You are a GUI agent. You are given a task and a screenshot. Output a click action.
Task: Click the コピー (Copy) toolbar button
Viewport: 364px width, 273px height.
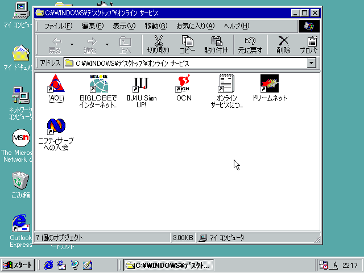187,44
